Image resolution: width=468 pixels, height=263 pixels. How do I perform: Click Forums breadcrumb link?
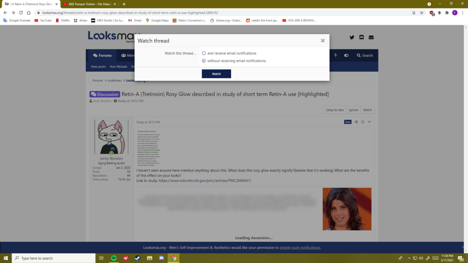[98, 80]
